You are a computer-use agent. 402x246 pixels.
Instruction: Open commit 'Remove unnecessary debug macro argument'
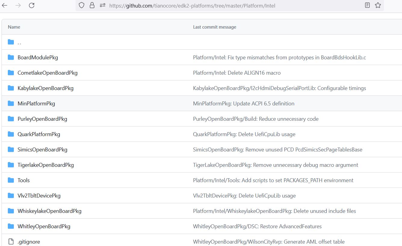(x=276, y=165)
